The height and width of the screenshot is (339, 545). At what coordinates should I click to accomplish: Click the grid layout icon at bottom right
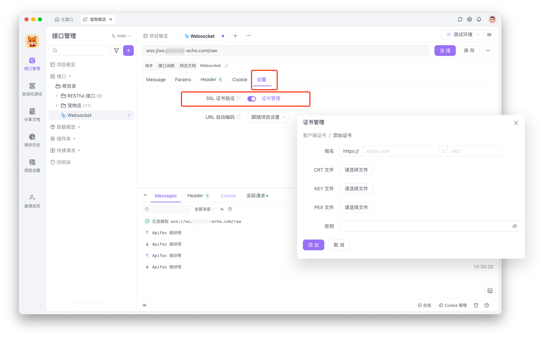(490, 291)
